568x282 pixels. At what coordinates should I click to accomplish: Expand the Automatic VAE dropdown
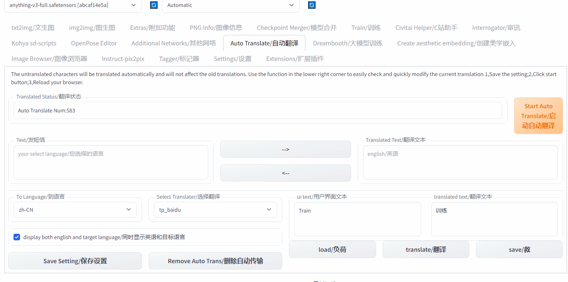[x=230, y=5]
